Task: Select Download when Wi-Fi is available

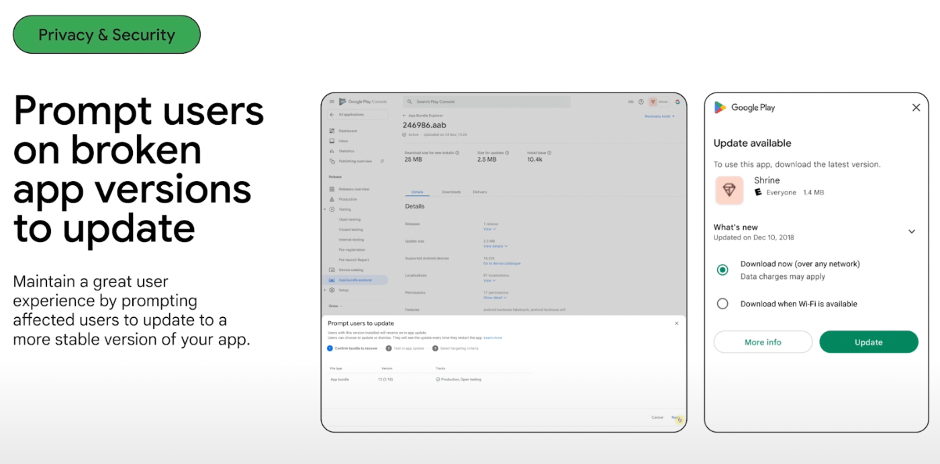Action: (722, 304)
